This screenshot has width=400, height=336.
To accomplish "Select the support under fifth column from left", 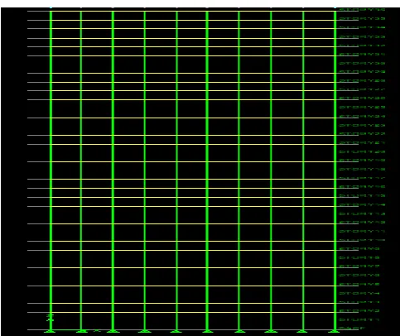I will pyautogui.click(x=176, y=331).
